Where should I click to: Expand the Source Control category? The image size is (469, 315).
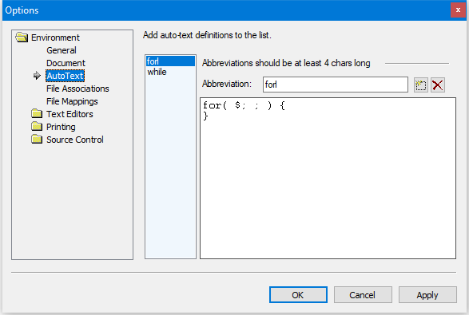click(x=75, y=140)
